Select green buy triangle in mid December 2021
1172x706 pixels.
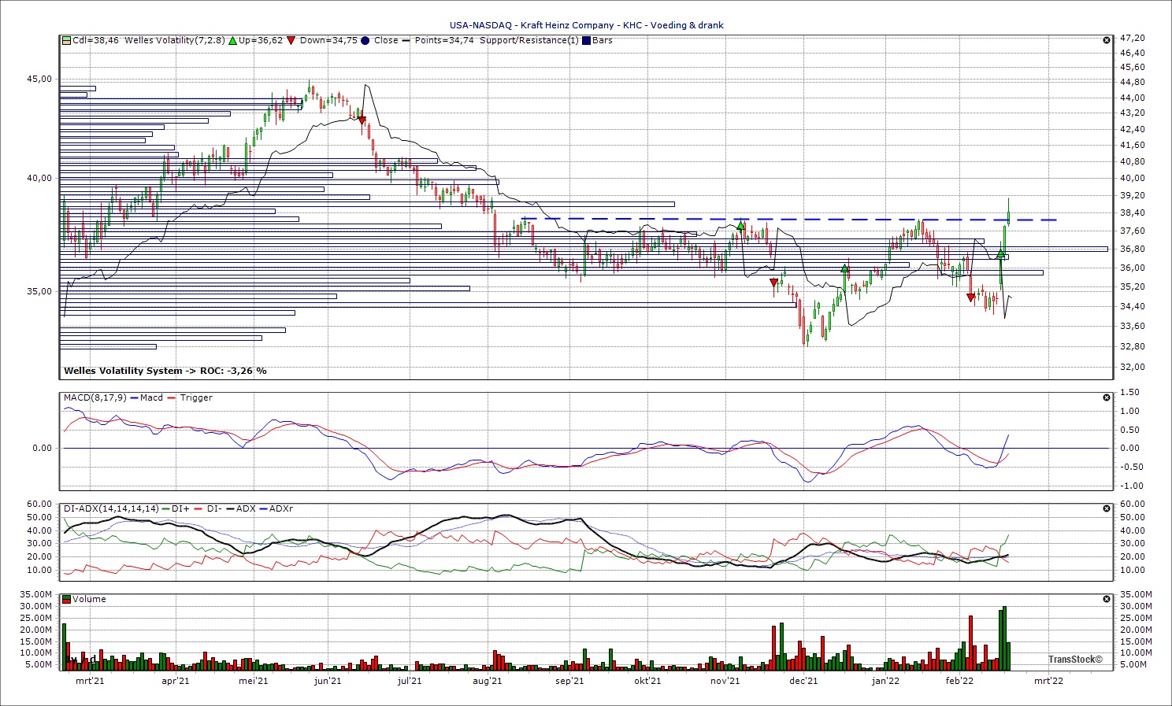point(844,268)
